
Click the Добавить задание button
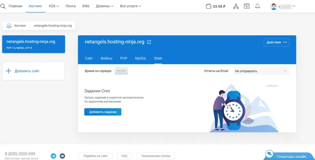pyautogui.click(x=103, y=112)
